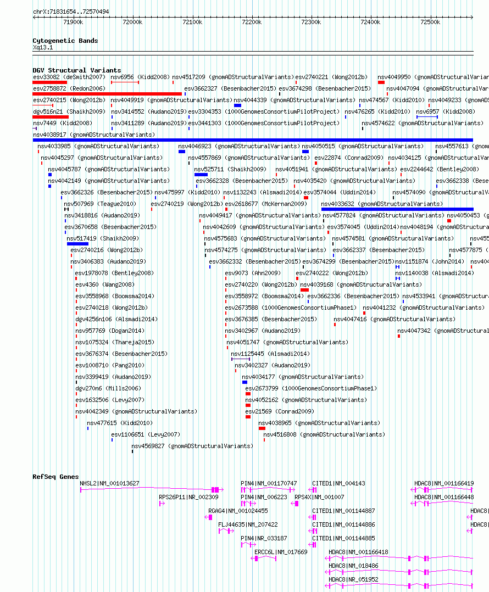Select the RPS26P11|NR_002309 gene

click(x=188, y=497)
